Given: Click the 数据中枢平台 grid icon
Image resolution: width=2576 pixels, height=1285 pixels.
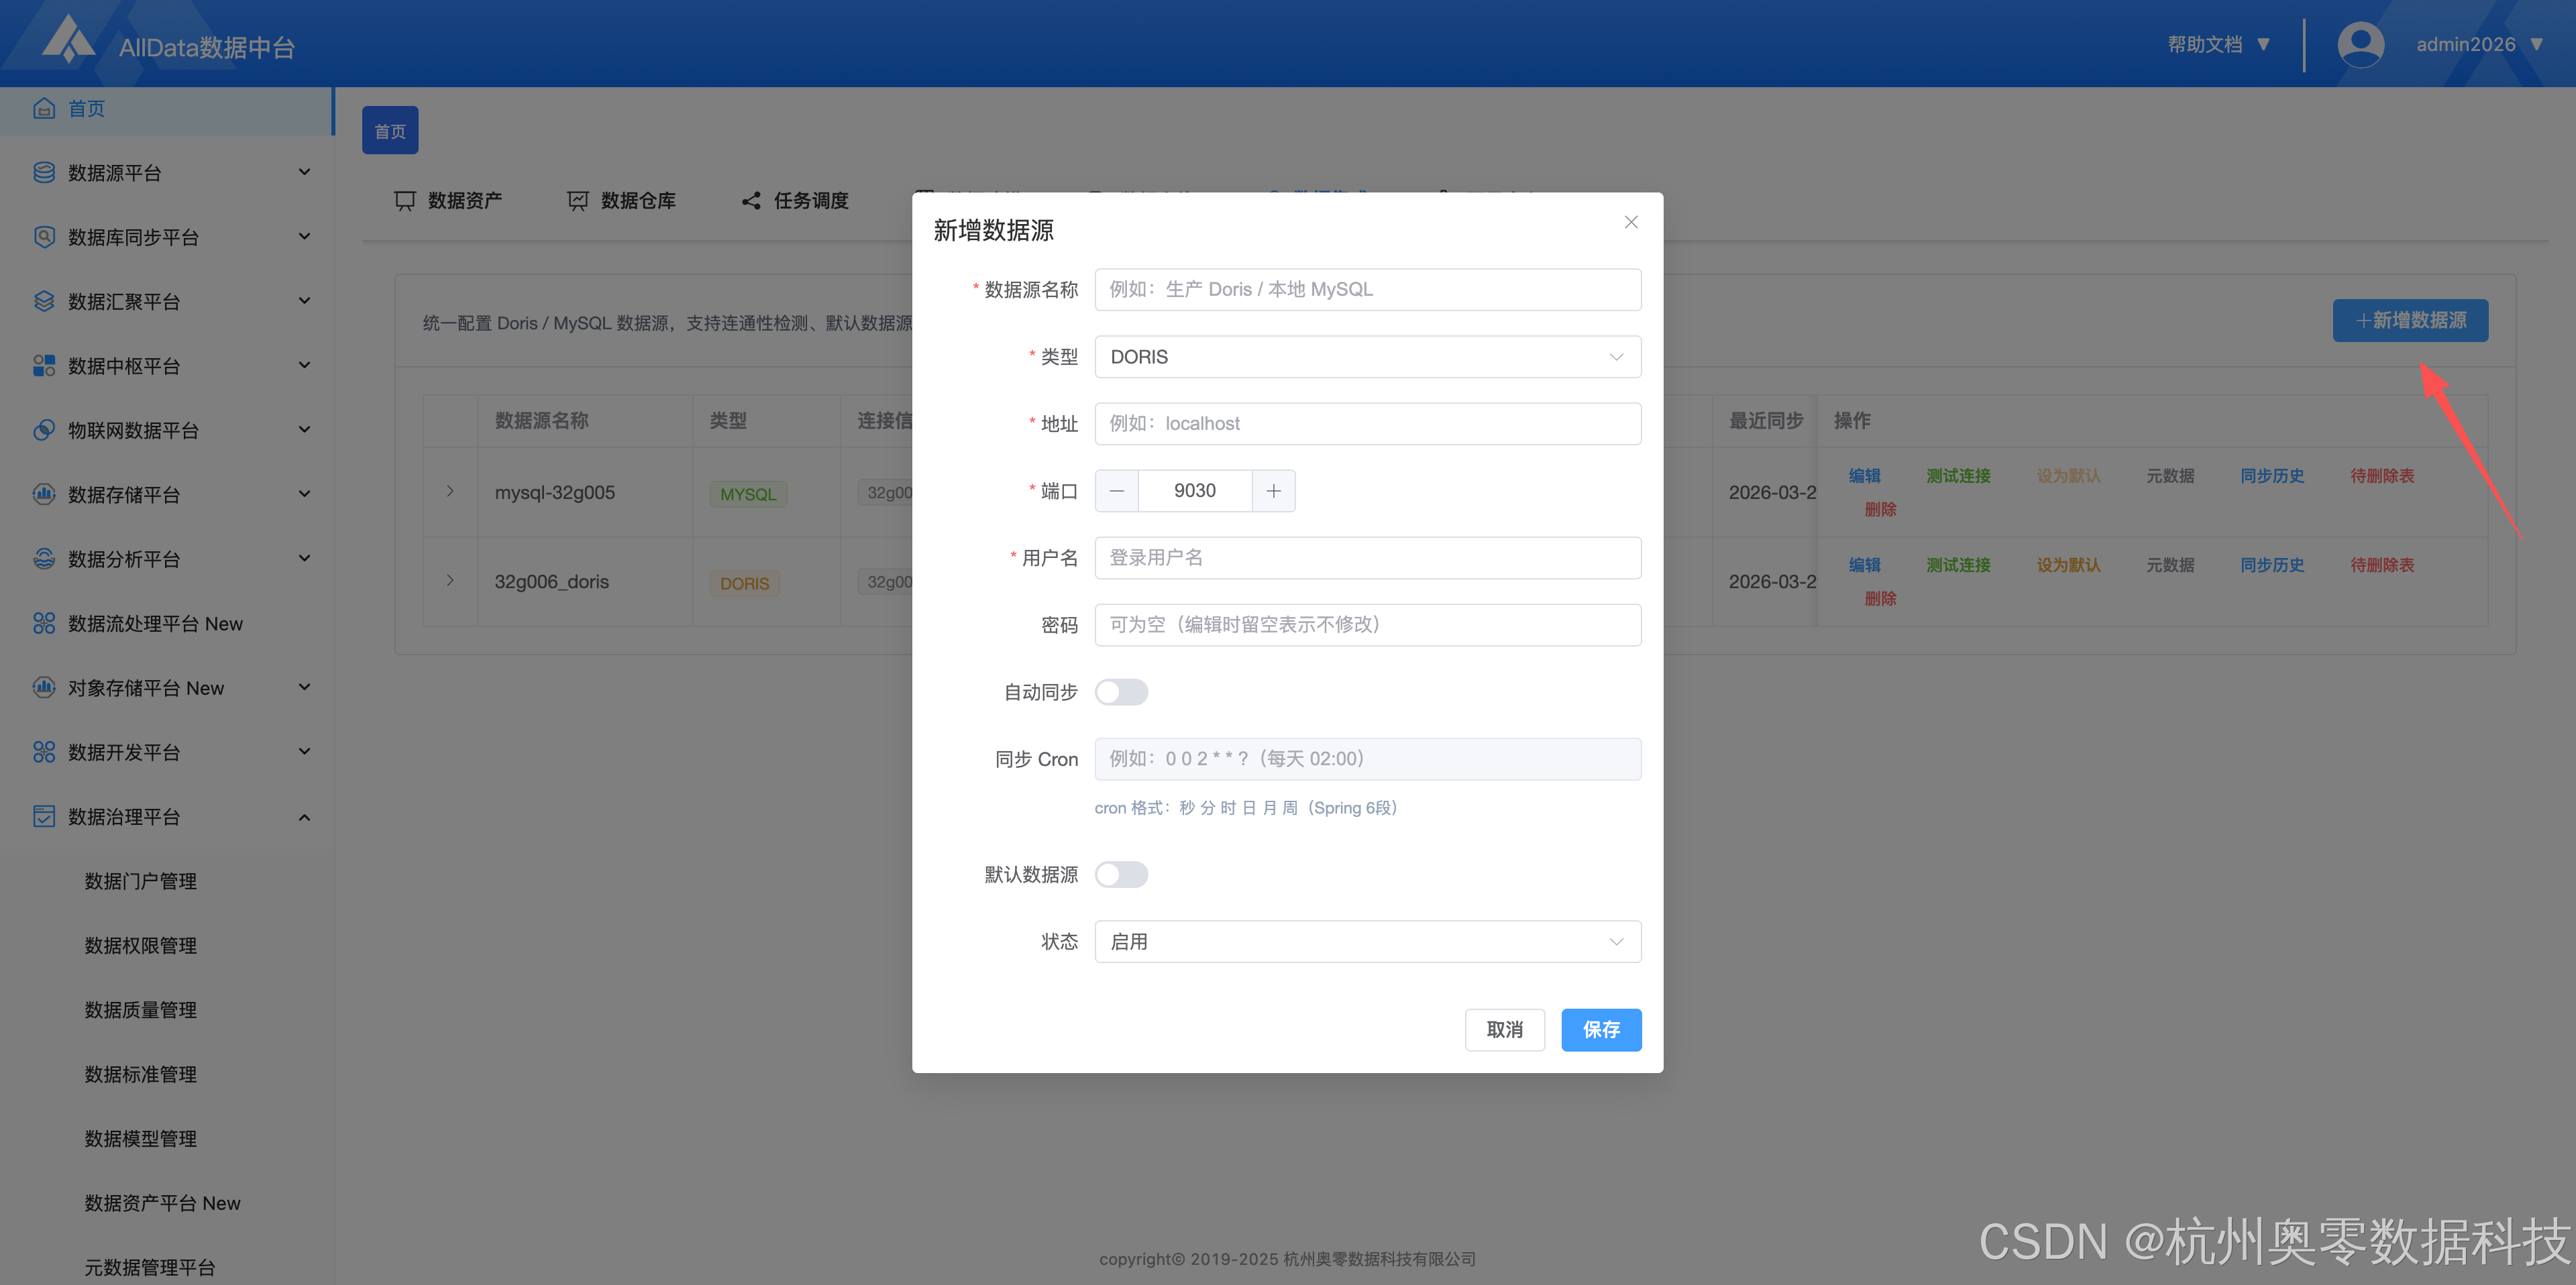Looking at the screenshot, I should [44, 366].
